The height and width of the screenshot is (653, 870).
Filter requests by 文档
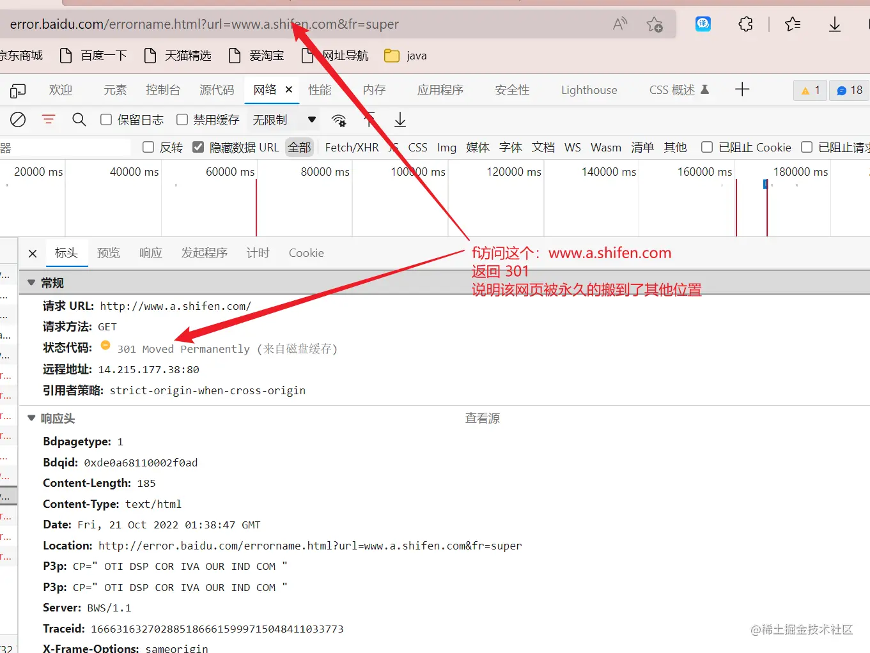coord(543,148)
